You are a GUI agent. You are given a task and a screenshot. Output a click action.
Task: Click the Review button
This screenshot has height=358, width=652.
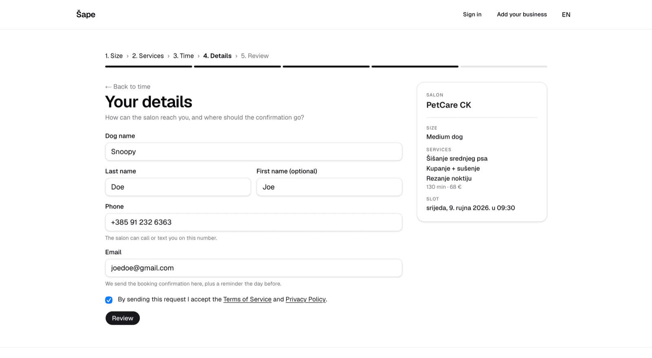pyautogui.click(x=123, y=318)
